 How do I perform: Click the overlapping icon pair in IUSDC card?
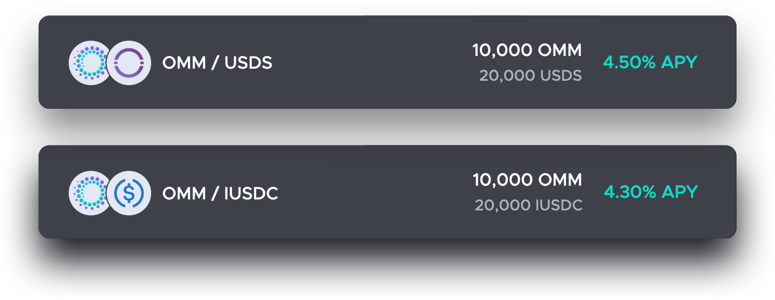click(110, 193)
